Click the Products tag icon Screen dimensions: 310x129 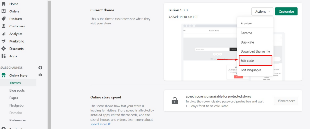coord(3,19)
